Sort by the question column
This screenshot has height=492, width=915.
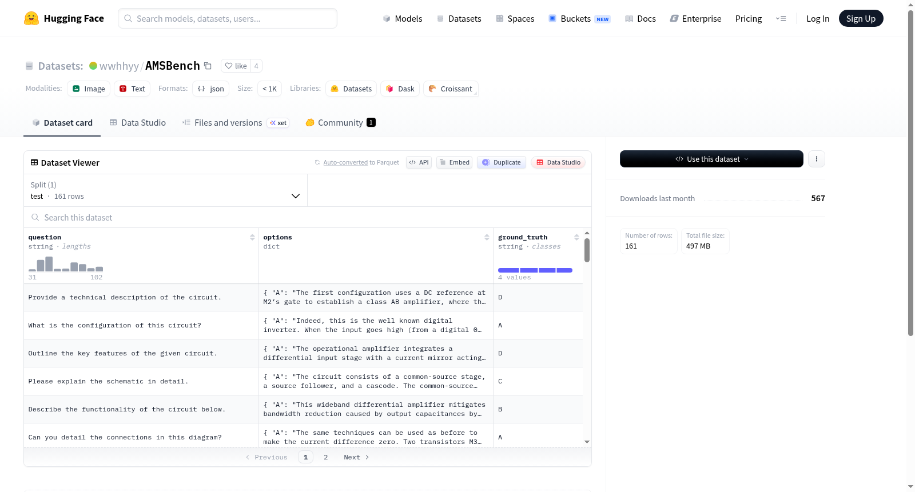click(x=252, y=237)
